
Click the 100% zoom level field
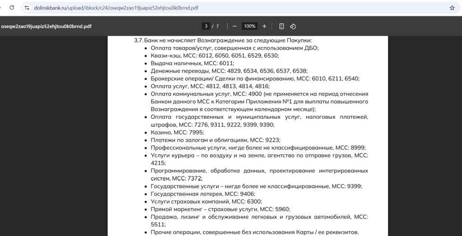pyautogui.click(x=249, y=26)
